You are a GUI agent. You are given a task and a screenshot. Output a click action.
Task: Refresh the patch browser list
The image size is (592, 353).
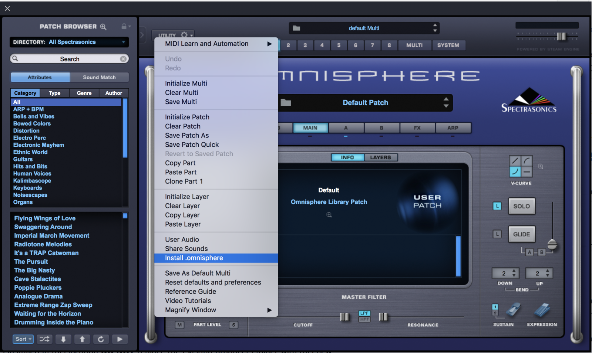click(x=101, y=339)
